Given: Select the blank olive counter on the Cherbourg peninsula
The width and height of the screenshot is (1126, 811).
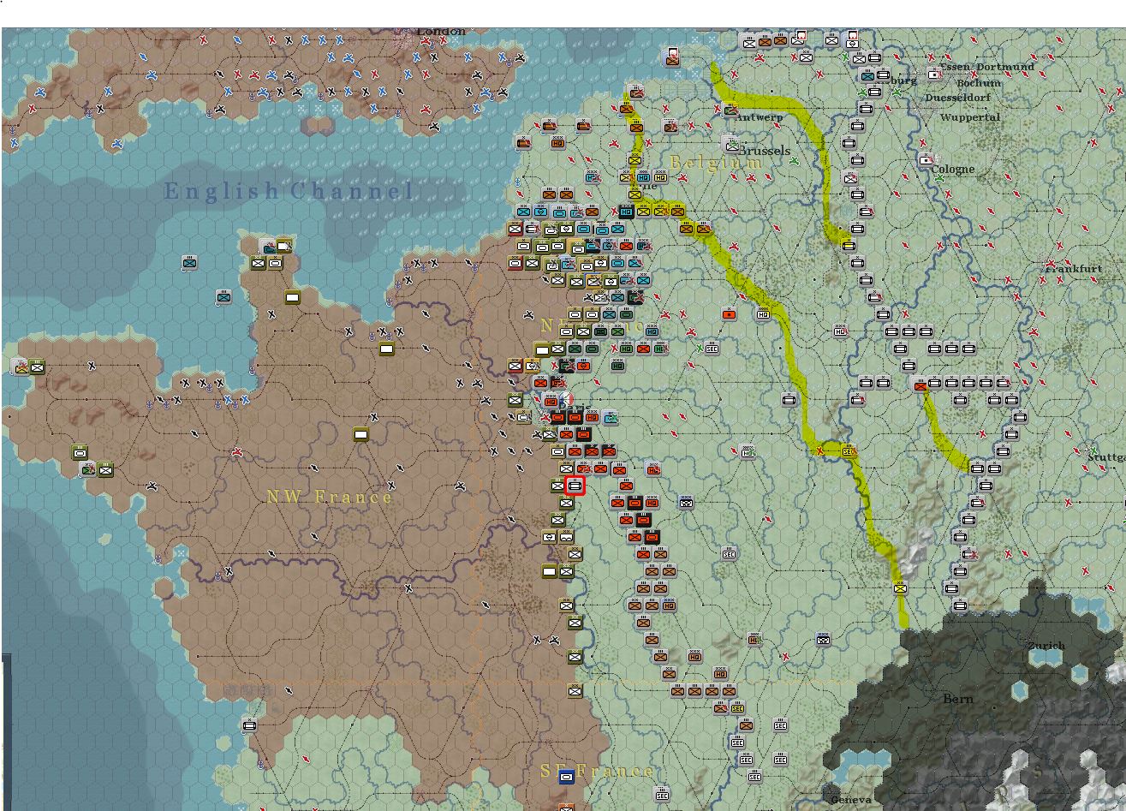Looking at the screenshot, I should point(292,297).
